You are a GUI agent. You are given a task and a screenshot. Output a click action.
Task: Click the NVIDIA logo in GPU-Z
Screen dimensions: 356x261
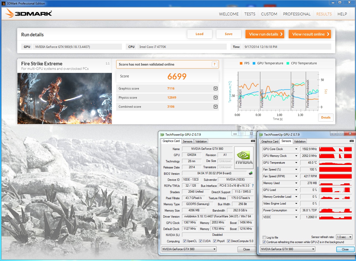pos(244,158)
